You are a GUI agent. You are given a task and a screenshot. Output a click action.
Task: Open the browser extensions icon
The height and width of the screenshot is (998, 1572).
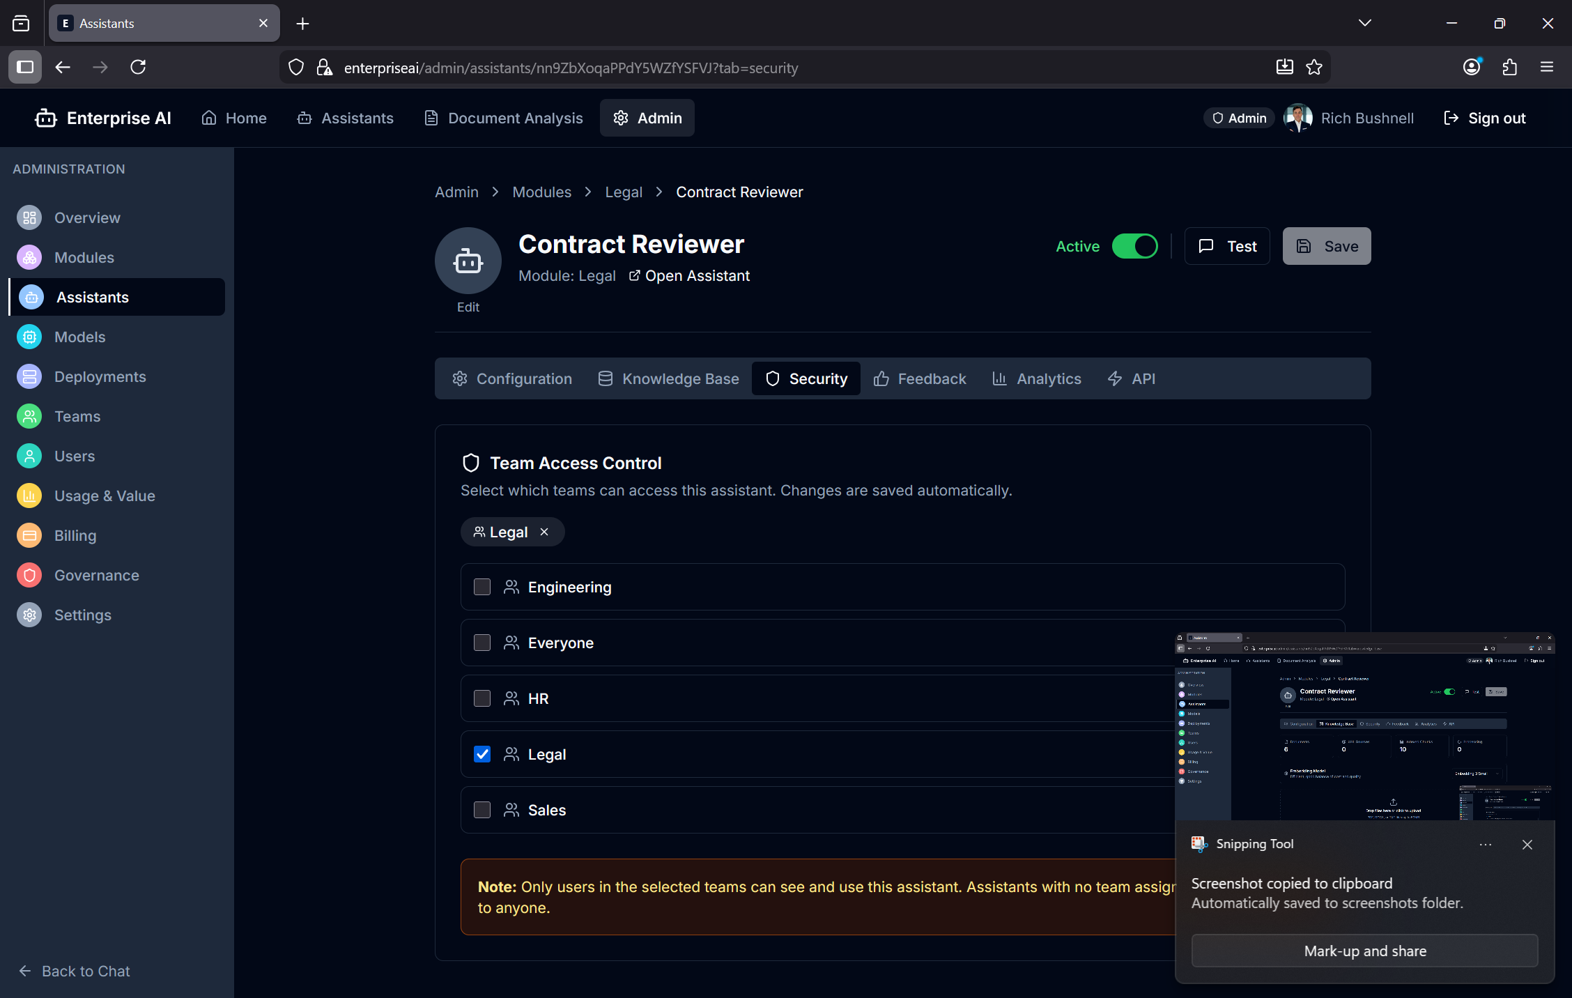click(1509, 67)
